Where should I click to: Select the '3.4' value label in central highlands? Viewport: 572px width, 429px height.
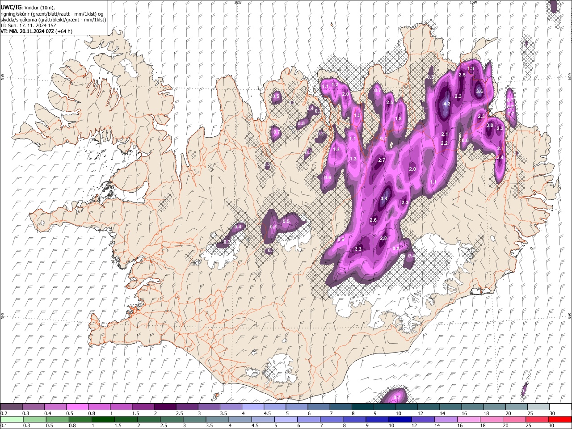click(384, 198)
